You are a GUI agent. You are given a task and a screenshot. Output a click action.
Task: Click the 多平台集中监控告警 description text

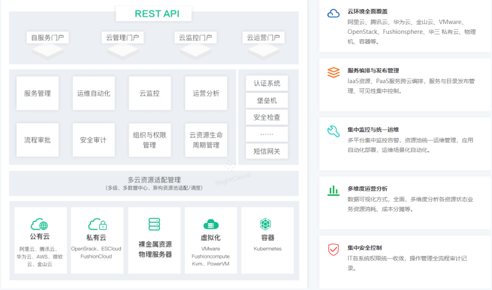411,145
